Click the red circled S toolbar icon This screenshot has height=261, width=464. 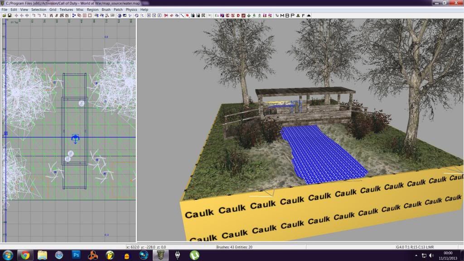point(233,15)
